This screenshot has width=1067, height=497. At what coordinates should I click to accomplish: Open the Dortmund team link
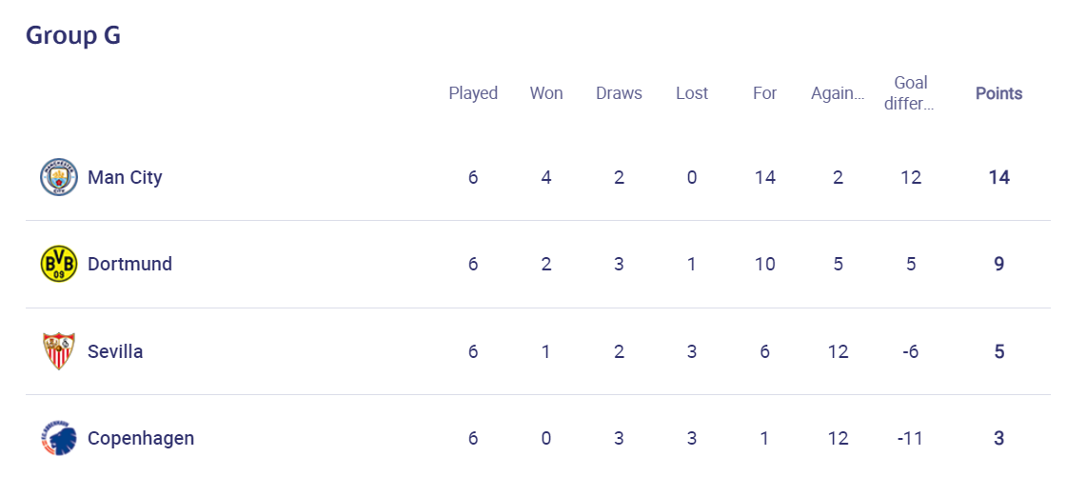(x=130, y=264)
